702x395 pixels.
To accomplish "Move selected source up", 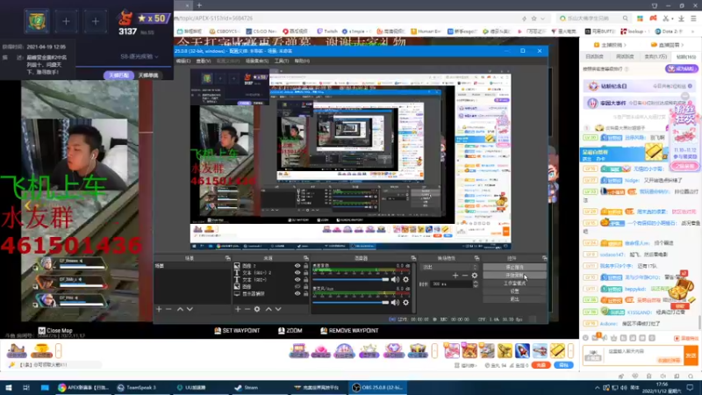I will (269, 309).
